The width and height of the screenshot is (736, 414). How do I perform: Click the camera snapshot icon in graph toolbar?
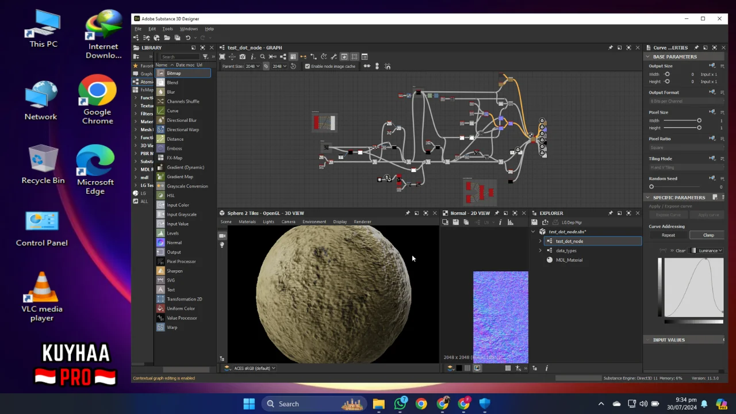tap(242, 56)
